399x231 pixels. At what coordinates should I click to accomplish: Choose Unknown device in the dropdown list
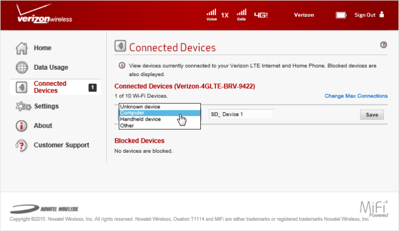[x=159, y=107]
